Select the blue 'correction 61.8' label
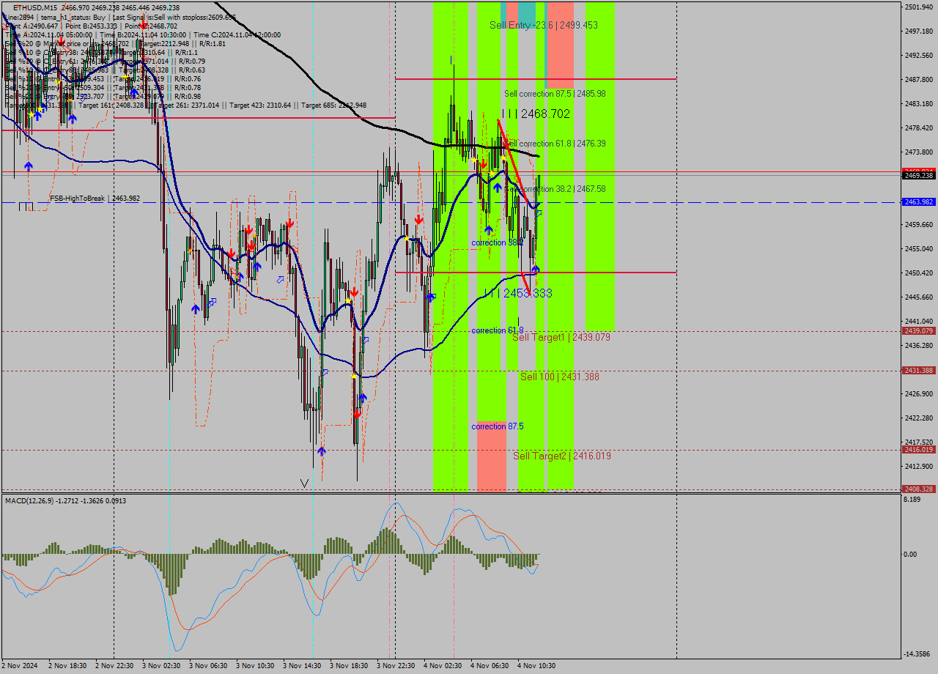The image size is (938, 674). coord(497,330)
